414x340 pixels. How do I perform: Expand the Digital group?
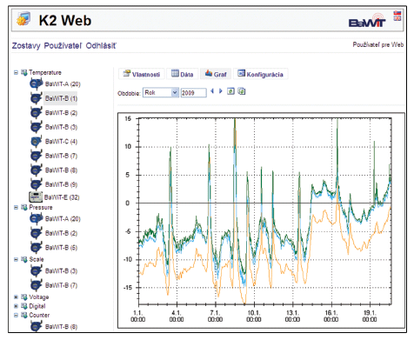16,306
